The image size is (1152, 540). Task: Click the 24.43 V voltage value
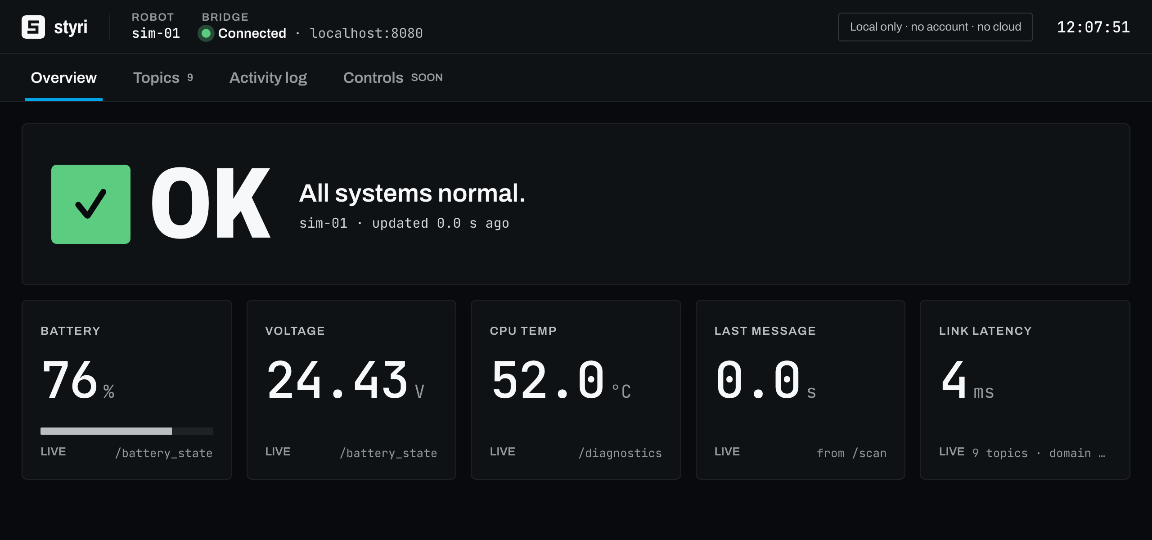coord(346,381)
